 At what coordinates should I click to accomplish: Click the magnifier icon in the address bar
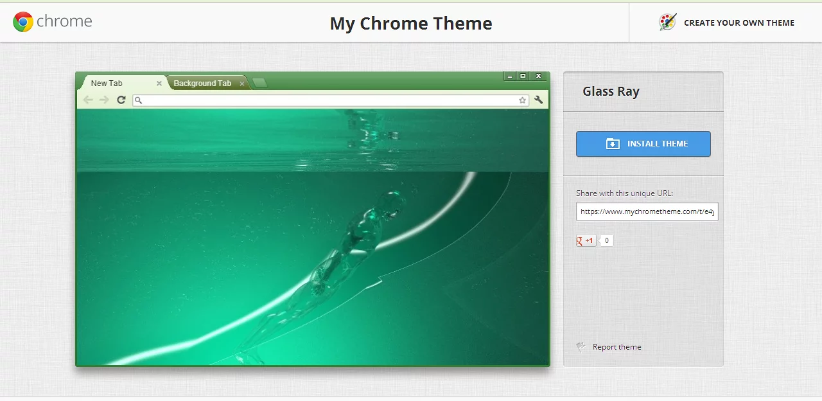pyautogui.click(x=138, y=100)
